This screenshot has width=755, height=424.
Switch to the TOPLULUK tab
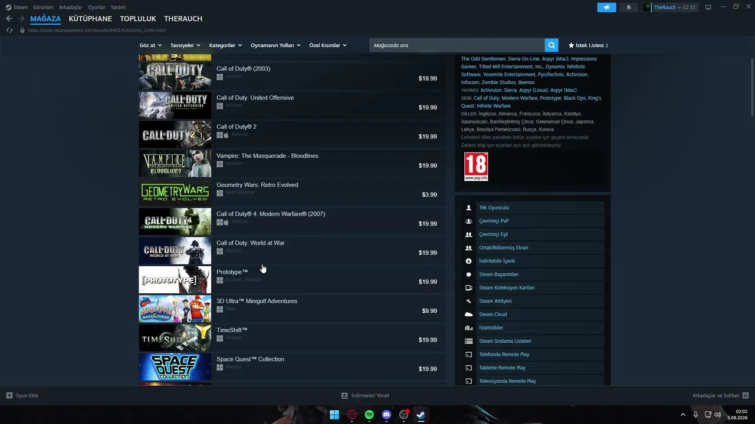(138, 19)
